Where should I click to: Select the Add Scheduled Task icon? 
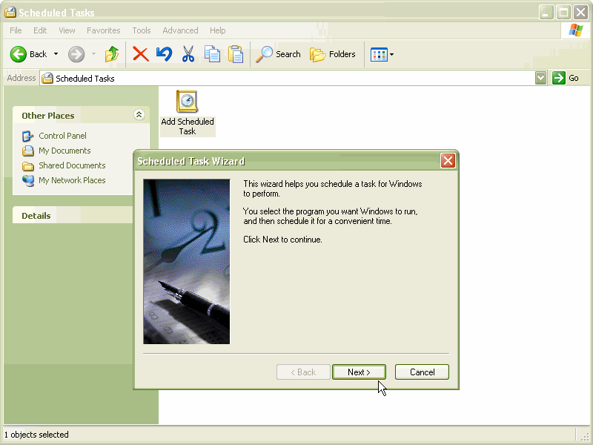click(188, 113)
